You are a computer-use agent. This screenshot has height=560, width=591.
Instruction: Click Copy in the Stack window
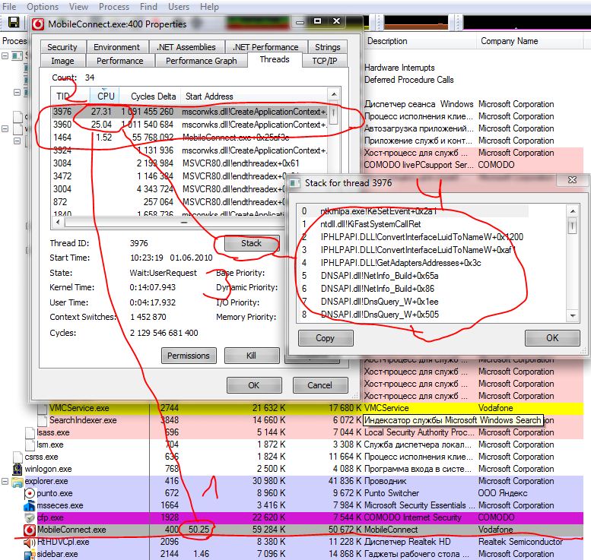tap(326, 338)
